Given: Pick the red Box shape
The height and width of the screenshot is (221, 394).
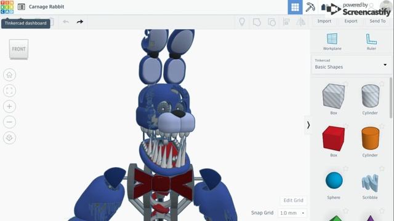Looking at the screenshot, I should (x=334, y=139).
